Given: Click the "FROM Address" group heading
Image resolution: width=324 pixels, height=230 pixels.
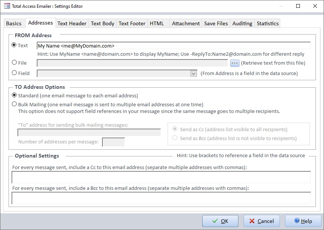Looking at the screenshot, I should coord(33,35).
